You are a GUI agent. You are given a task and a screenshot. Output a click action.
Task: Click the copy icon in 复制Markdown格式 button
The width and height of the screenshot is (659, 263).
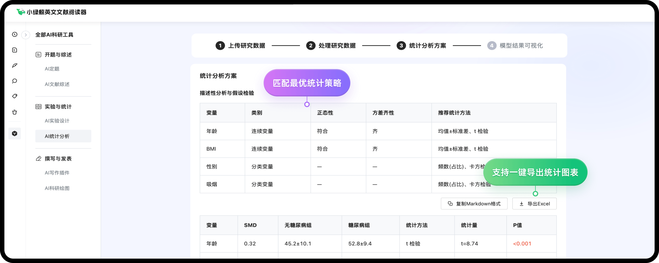[450, 204]
